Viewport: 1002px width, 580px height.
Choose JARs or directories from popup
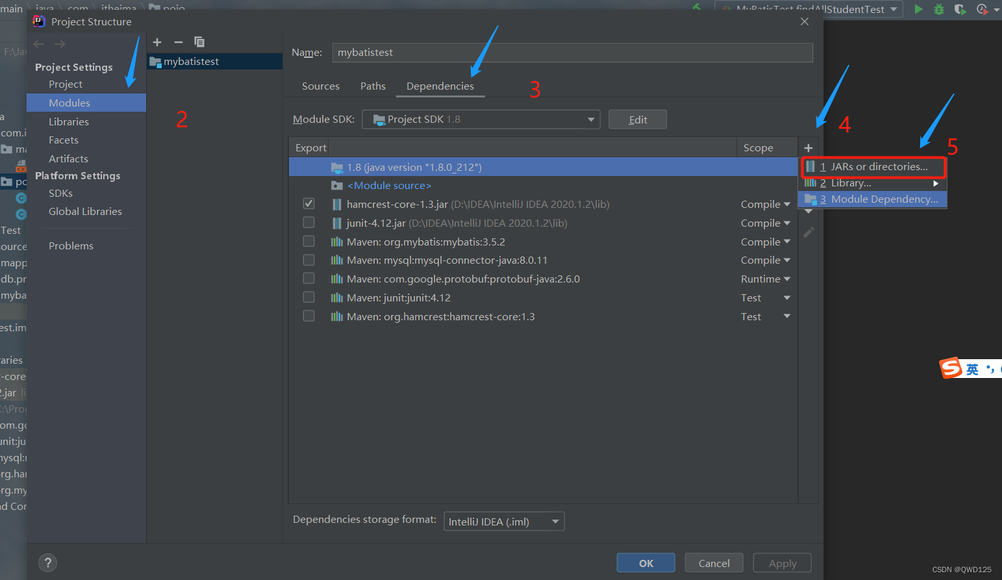coord(873,167)
